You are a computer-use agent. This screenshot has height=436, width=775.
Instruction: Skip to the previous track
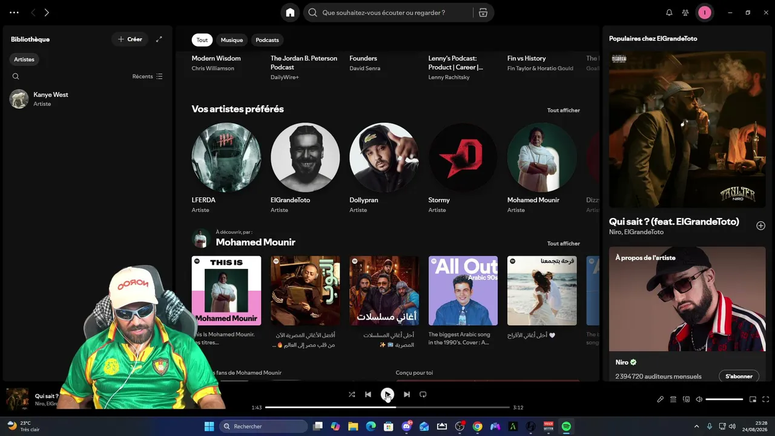pos(368,394)
